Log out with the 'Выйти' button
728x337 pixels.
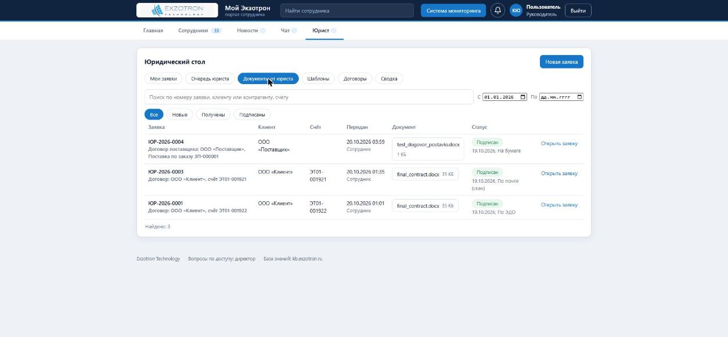[x=578, y=10]
